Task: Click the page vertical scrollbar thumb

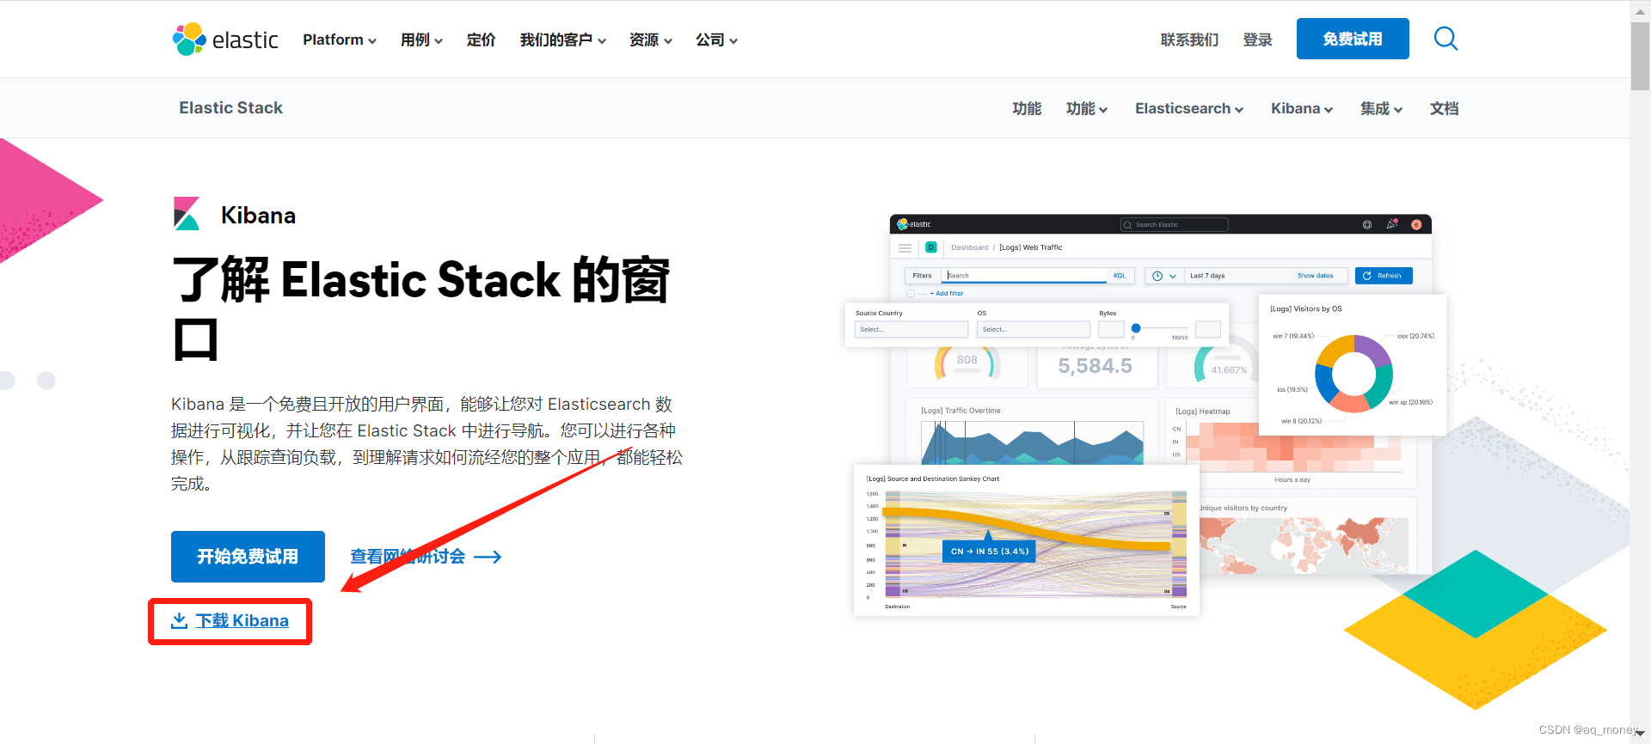Action: point(1640,56)
